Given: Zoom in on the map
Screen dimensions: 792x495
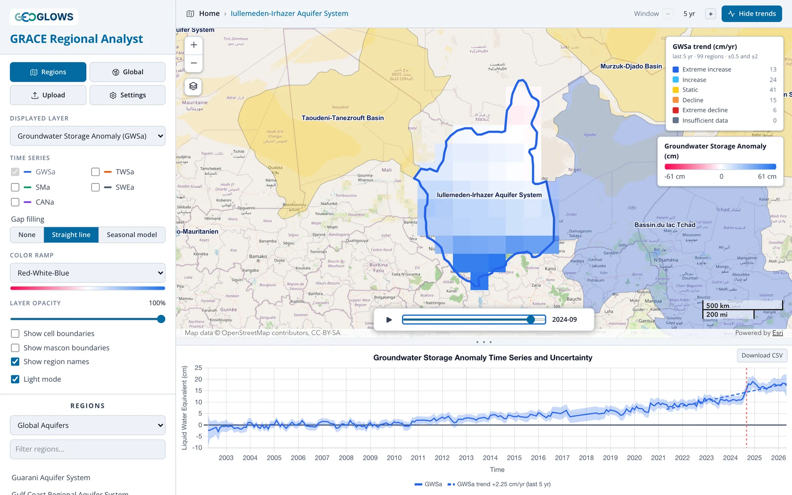Looking at the screenshot, I should click(x=194, y=45).
